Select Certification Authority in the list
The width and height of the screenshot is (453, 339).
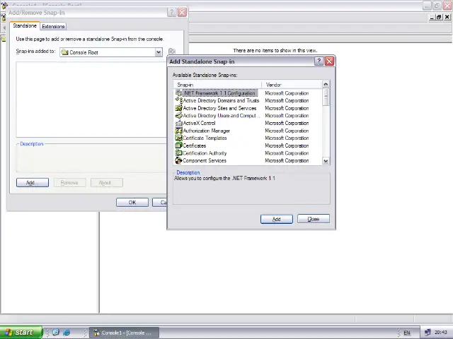(x=205, y=153)
